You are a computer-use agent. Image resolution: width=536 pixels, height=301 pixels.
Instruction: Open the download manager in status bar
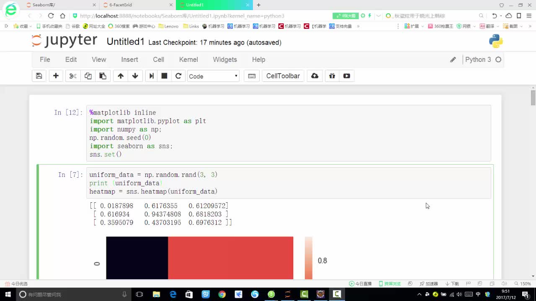pyautogui.click(x=452, y=283)
